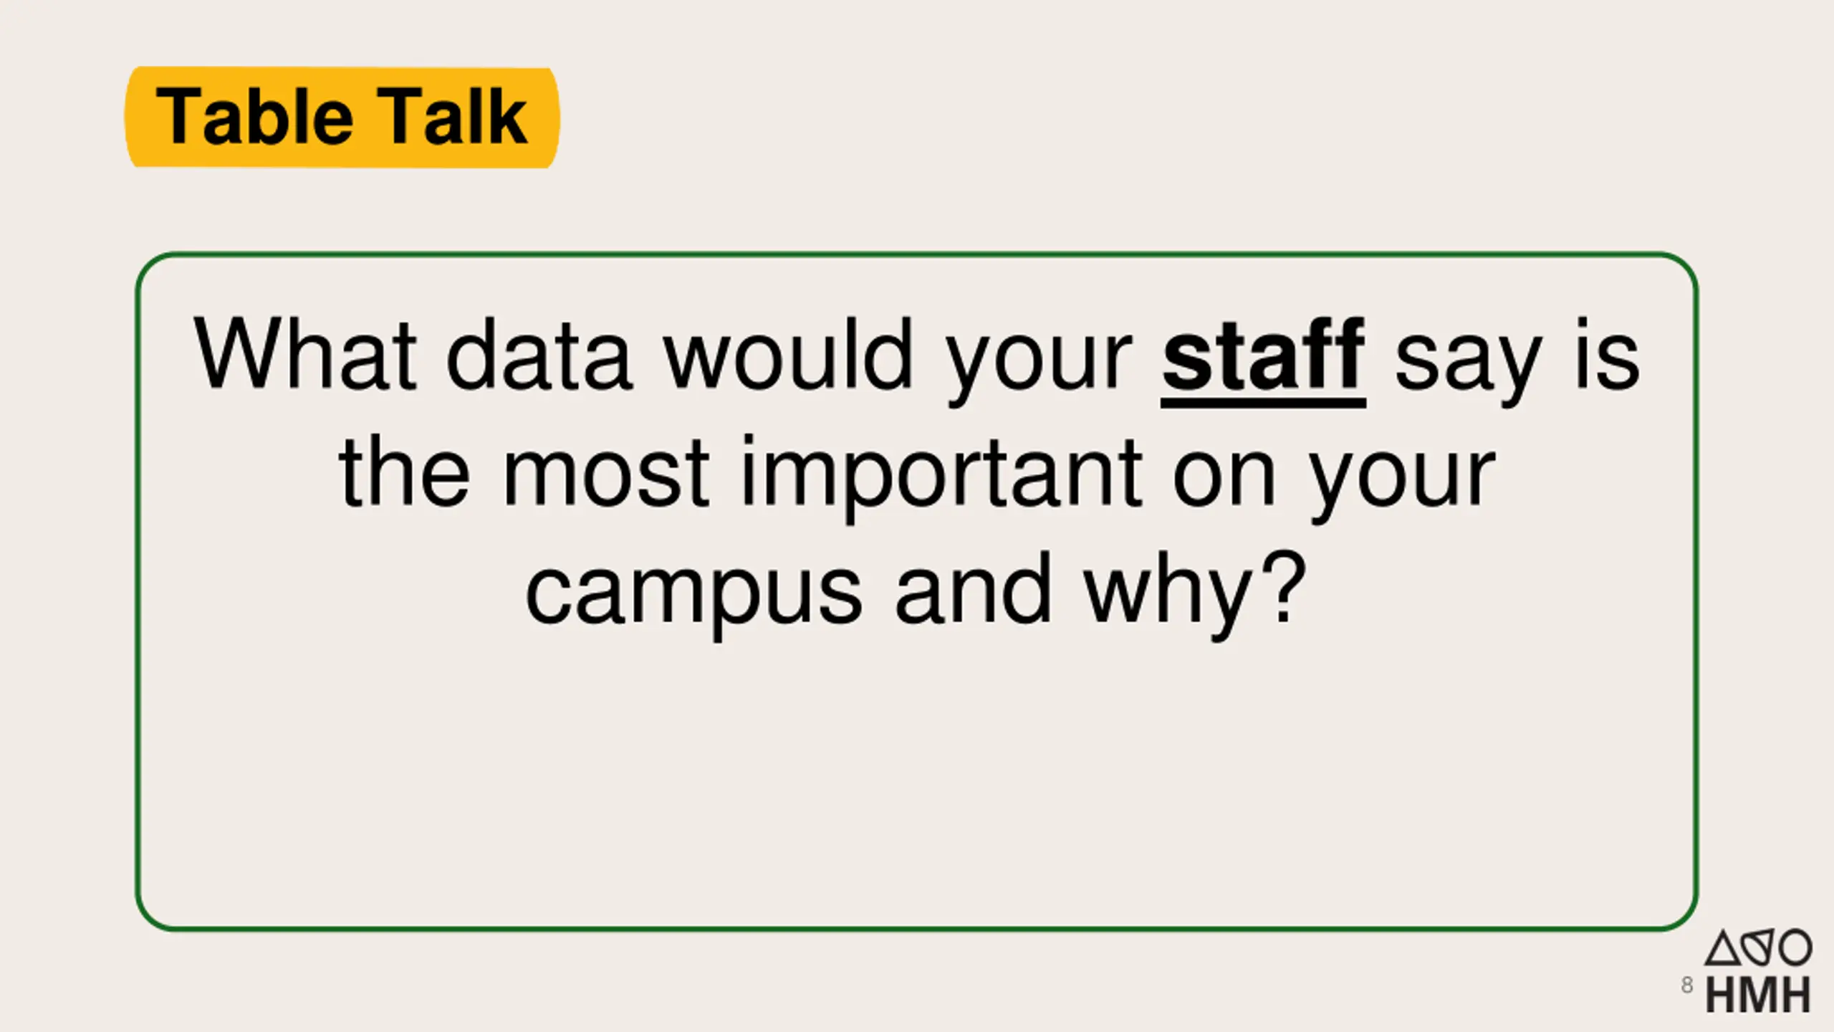Click the word is ending the first line

click(1607, 355)
